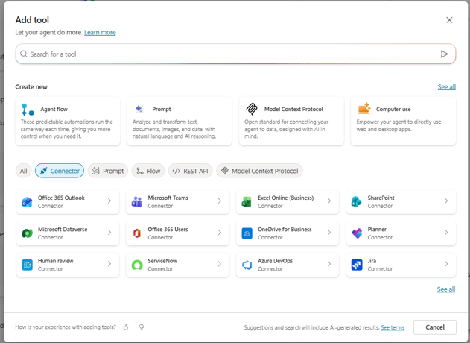Click the Excel Online (Business) icon
This screenshot has height=343, width=470.
tap(247, 201)
